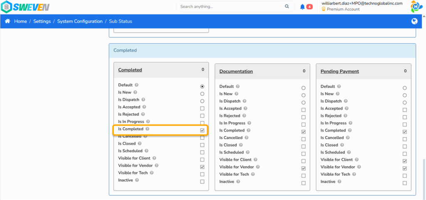Click help icon beside Pending Payment's Inactive
The height and width of the screenshot is (200, 426).
click(x=339, y=182)
